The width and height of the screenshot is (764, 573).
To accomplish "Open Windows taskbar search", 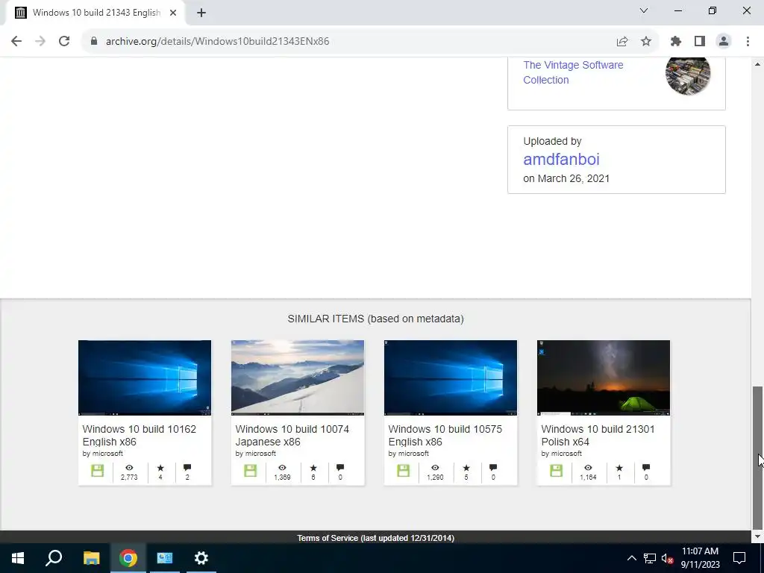I will pos(54,558).
